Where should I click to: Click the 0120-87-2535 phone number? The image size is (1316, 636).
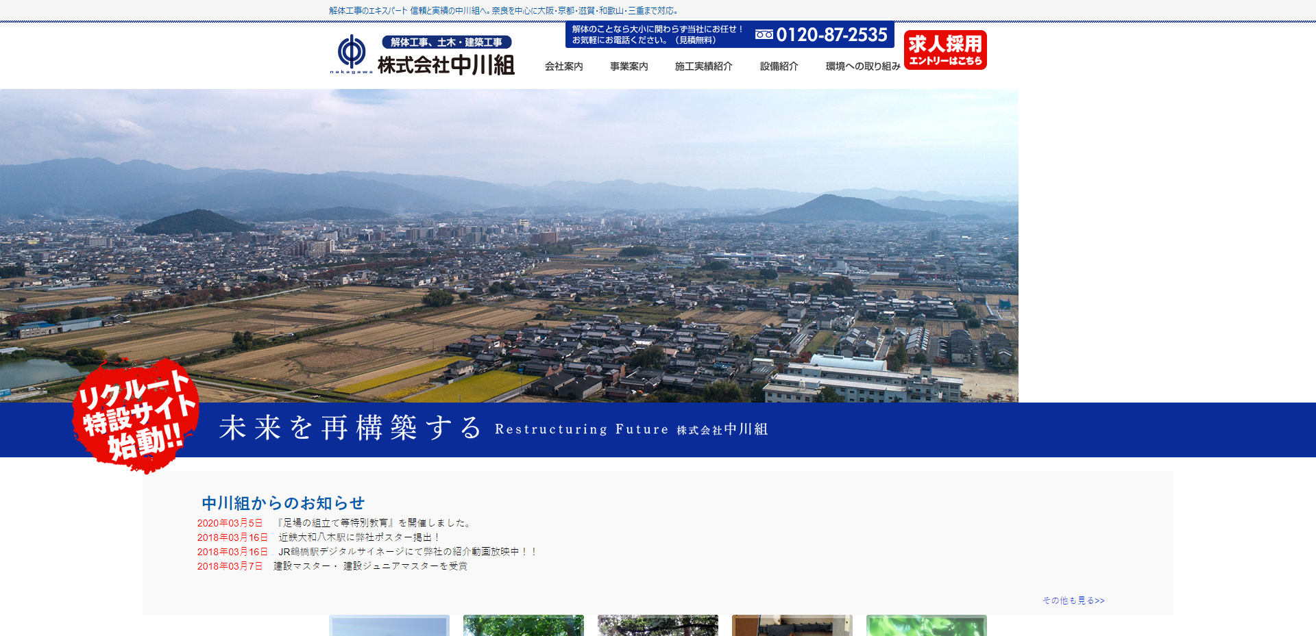831,34
